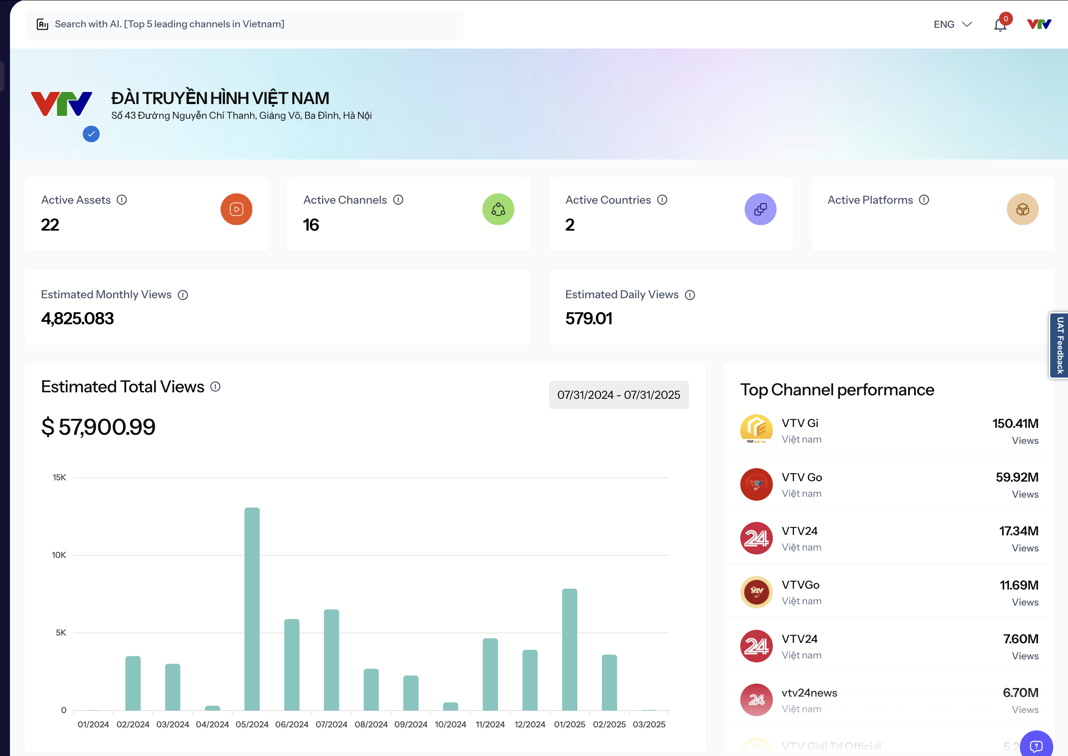Click the 03/2025 axis label
This screenshot has height=756, width=1068.
click(649, 724)
